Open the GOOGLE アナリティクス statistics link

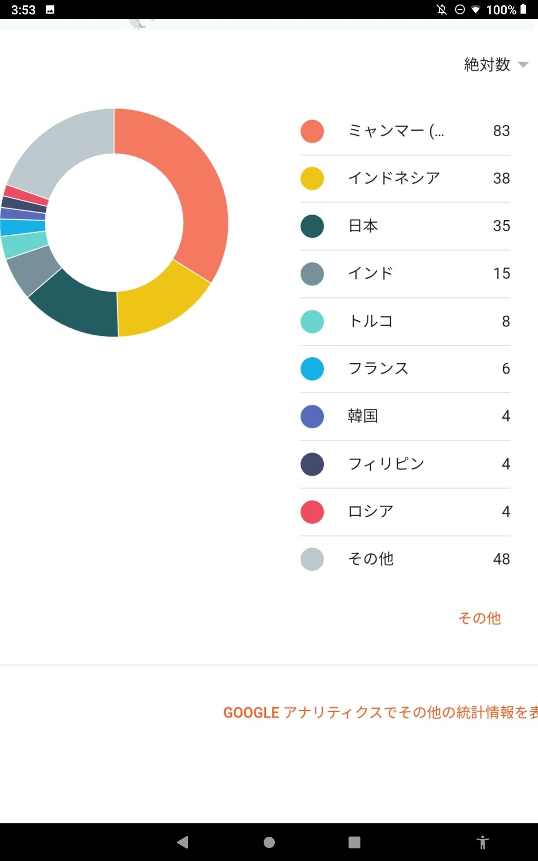pyautogui.click(x=380, y=712)
